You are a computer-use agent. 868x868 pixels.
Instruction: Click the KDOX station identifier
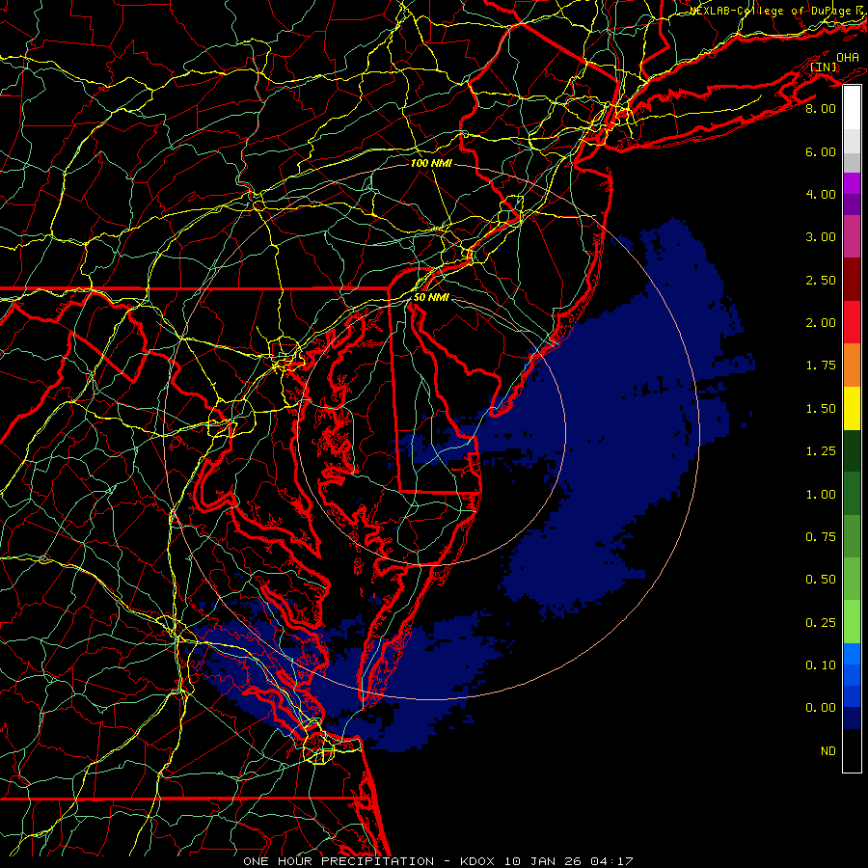click(x=478, y=861)
